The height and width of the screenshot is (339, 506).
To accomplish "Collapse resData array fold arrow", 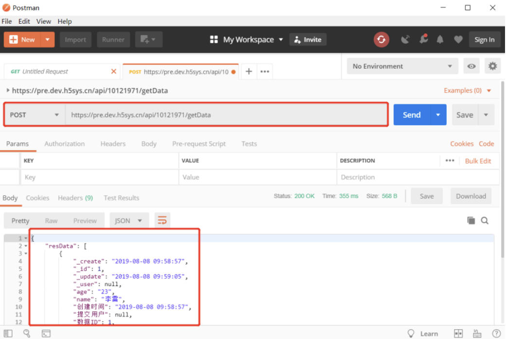I will click(x=26, y=246).
